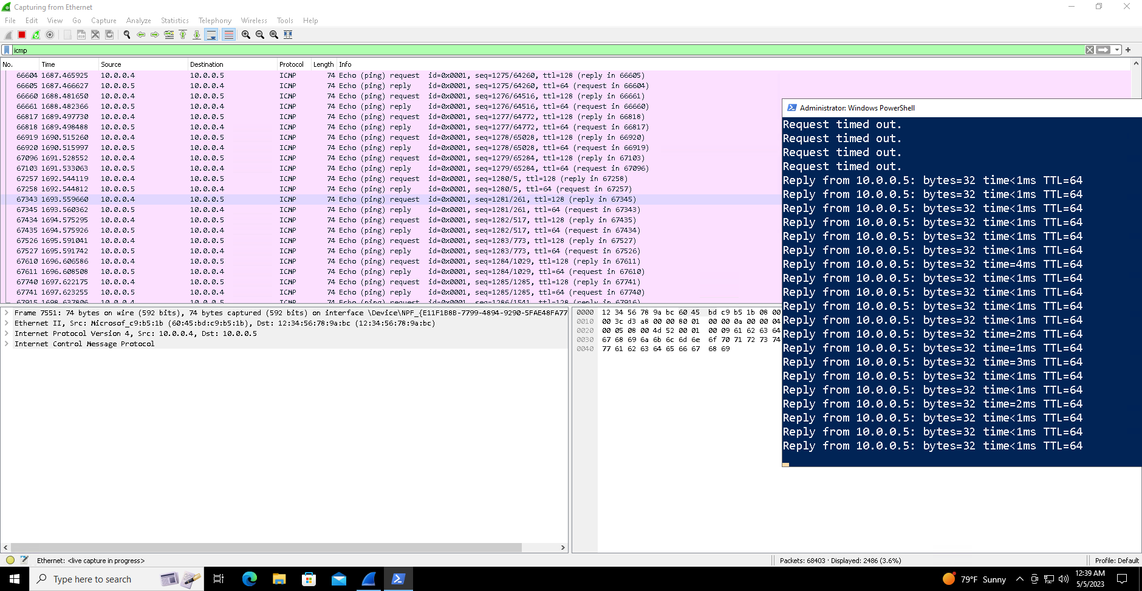
Task: Restart the current capture
Action: click(35, 35)
